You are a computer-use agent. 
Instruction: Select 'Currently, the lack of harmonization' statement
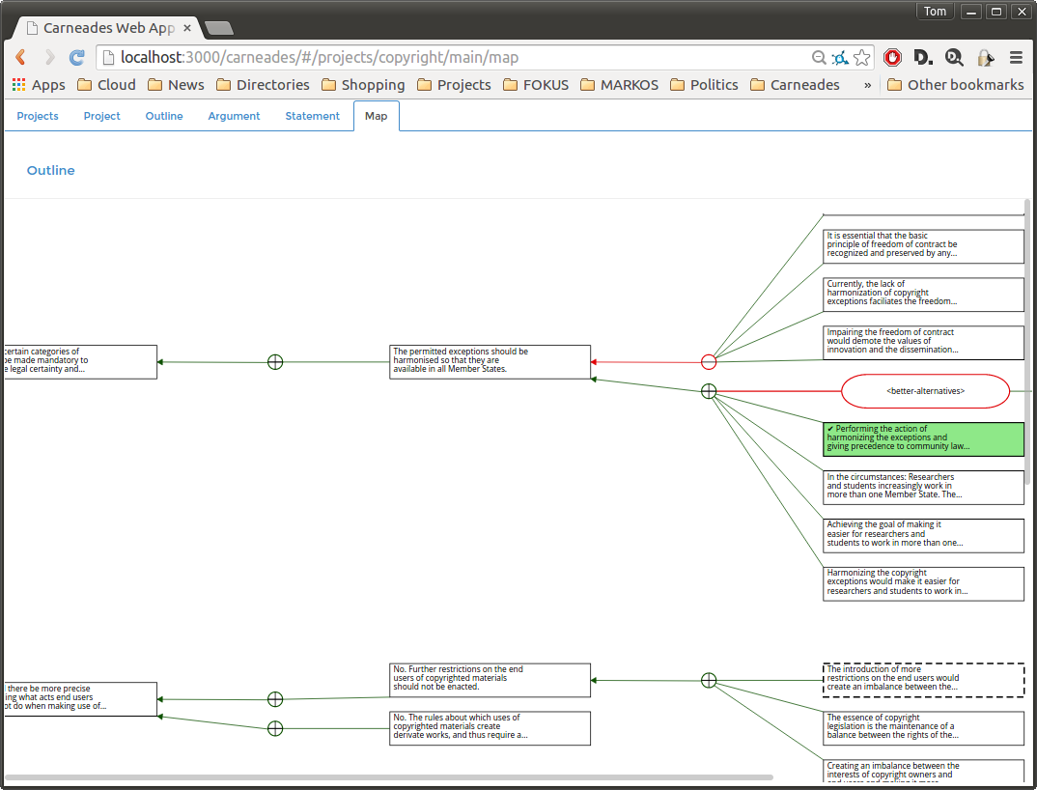point(923,295)
